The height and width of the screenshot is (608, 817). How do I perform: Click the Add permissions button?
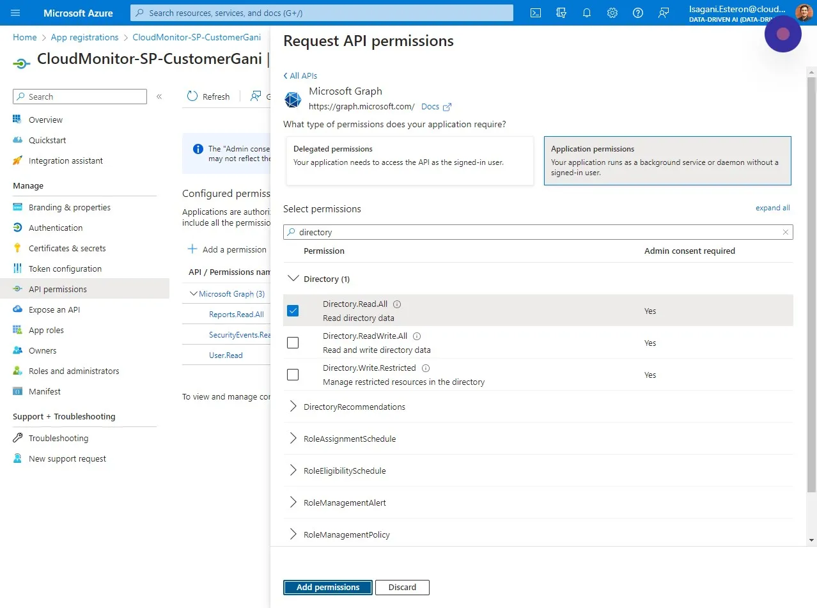328,587
